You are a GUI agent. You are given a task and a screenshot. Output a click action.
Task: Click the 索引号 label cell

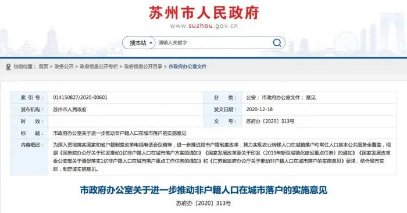[29, 97]
